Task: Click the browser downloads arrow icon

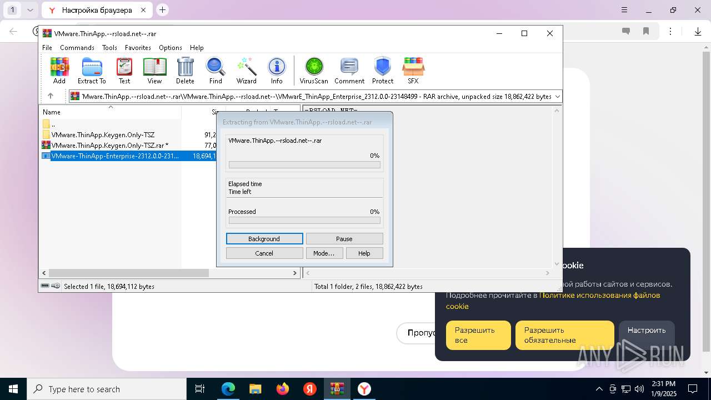Action: pyautogui.click(x=698, y=32)
